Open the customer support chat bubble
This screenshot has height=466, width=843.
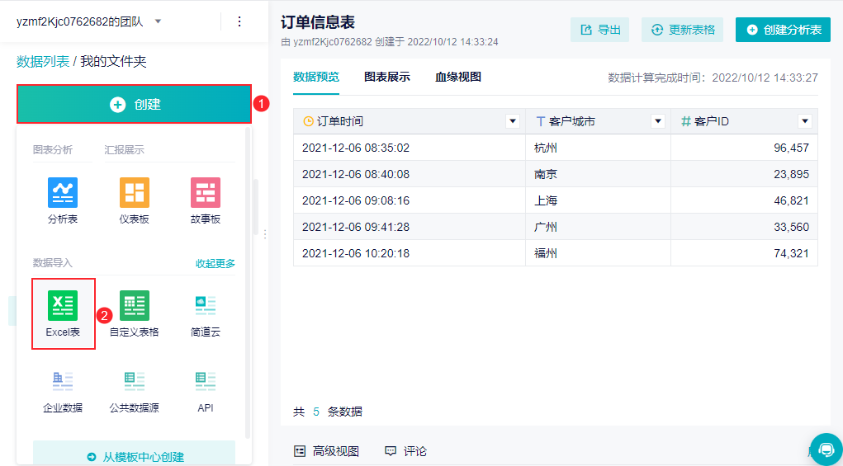pyautogui.click(x=826, y=449)
